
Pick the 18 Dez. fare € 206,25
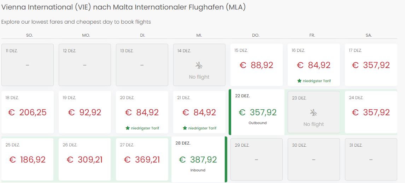coord(27,112)
